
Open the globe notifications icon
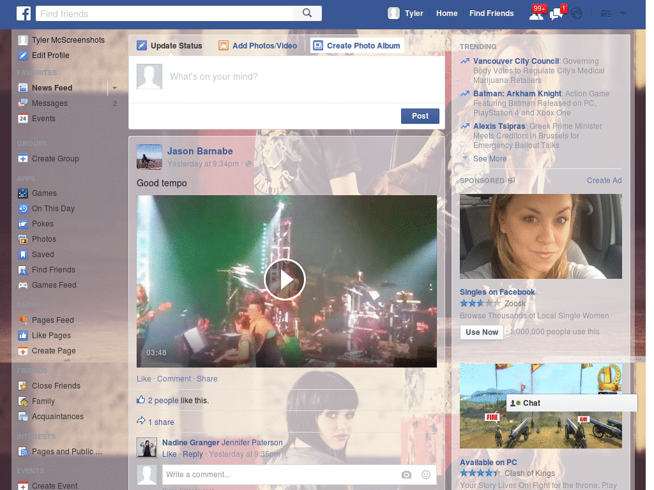[x=577, y=14]
